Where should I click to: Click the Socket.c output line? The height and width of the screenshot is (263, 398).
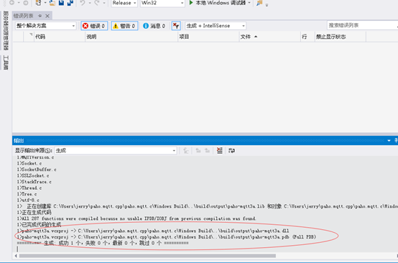(x=29, y=164)
